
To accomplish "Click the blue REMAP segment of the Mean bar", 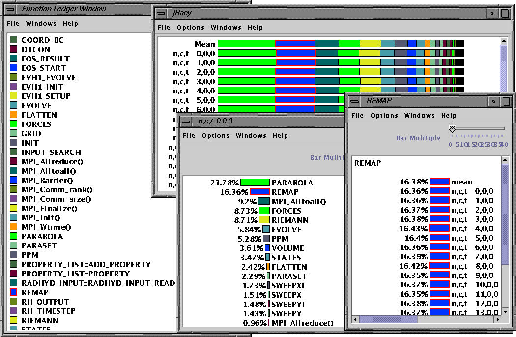I will (x=295, y=43).
